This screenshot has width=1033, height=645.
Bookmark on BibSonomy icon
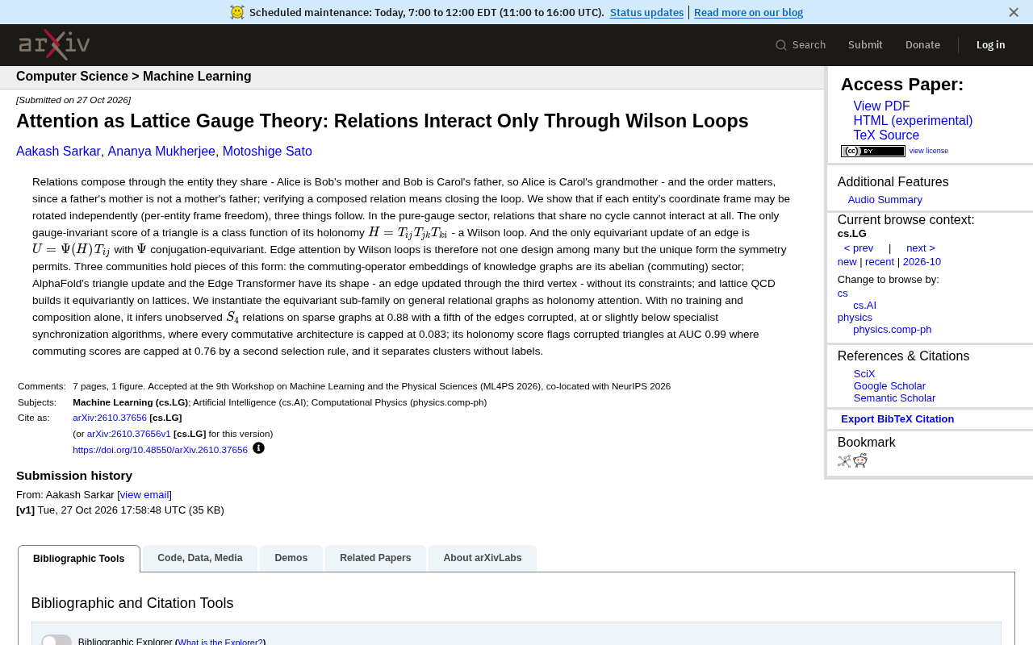tap(844, 461)
